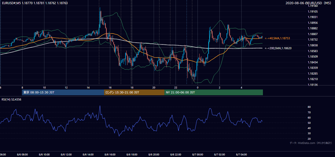
Task: Click the 40 SMA 1.18753 orange label
Action: pos(277,38)
